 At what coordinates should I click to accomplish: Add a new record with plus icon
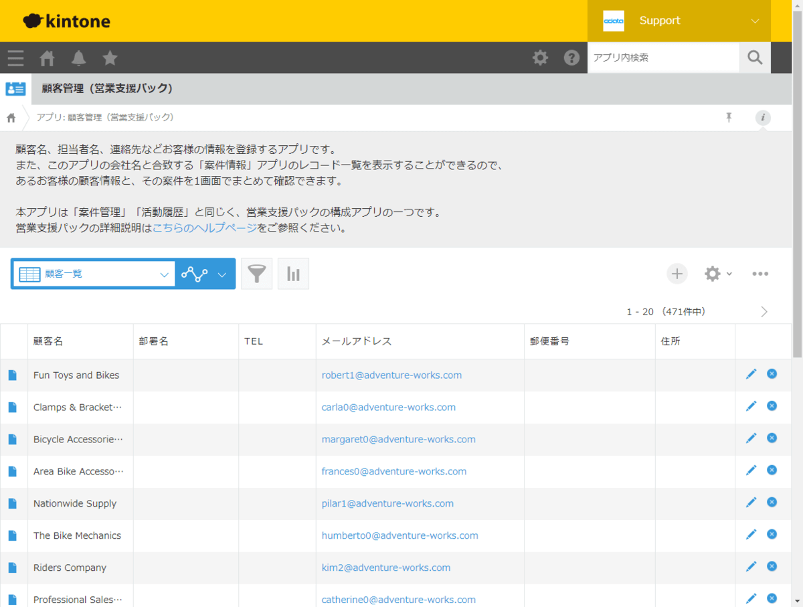677,274
